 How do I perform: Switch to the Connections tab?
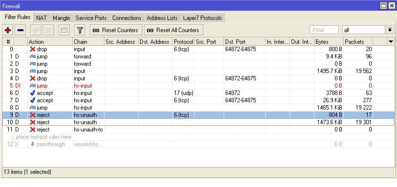tap(127, 18)
